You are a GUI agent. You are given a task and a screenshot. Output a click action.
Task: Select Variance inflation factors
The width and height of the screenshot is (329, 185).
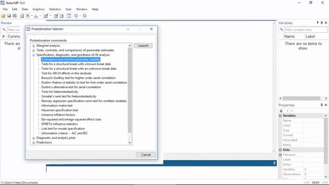coord(58,115)
